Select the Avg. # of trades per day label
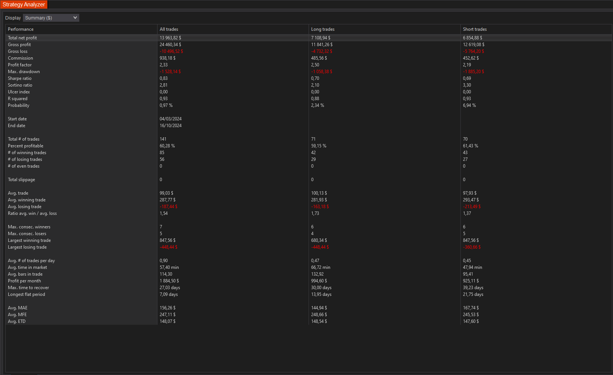Screen dimensions: 613x375 [31, 261]
